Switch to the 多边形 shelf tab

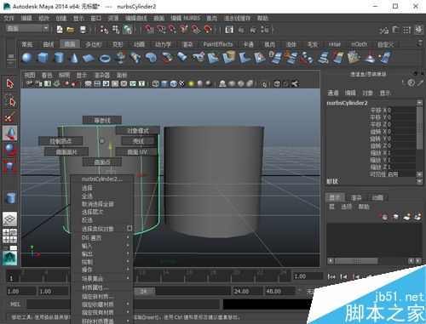(94, 44)
